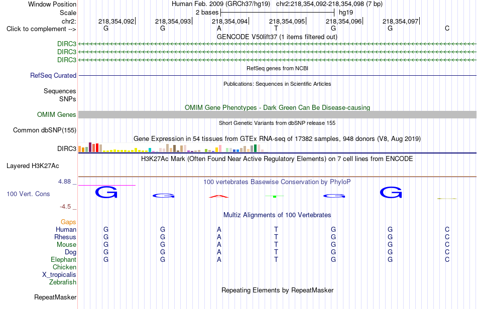Click the green T marker in the PhyloP logo
This screenshot has height=309, width=477.
pos(275,197)
